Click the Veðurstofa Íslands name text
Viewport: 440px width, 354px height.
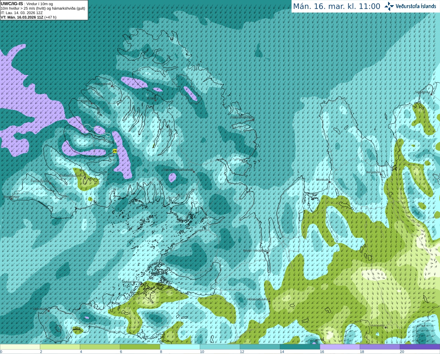(x=416, y=6)
